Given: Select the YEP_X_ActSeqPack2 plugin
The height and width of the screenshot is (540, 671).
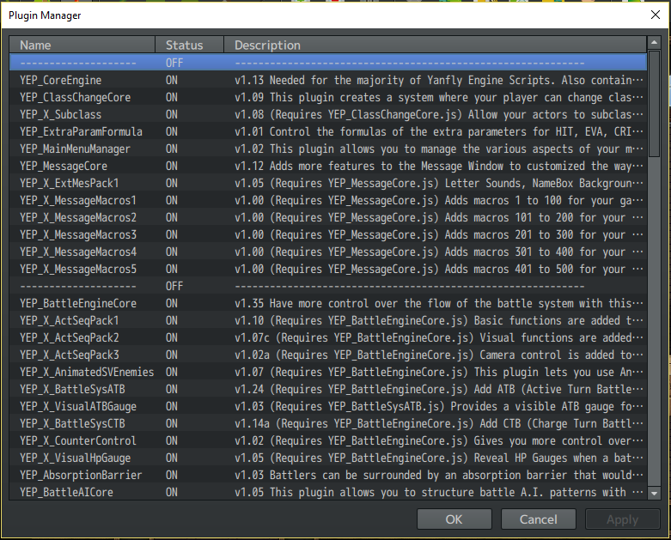Looking at the screenshot, I should click(328, 337).
